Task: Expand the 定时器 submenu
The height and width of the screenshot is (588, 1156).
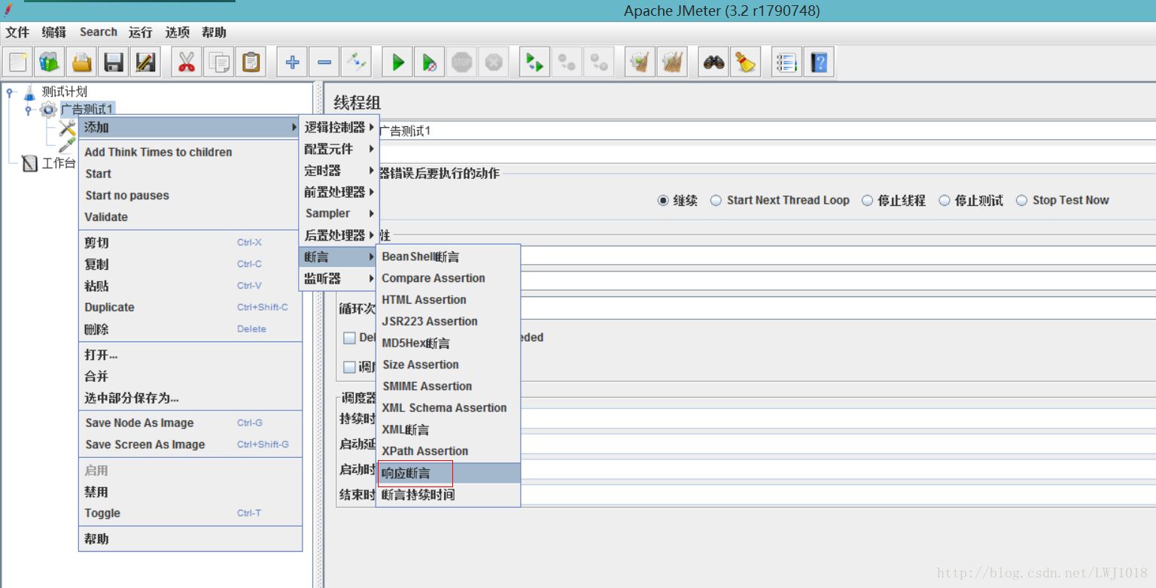Action: click(x=339, y=171)
